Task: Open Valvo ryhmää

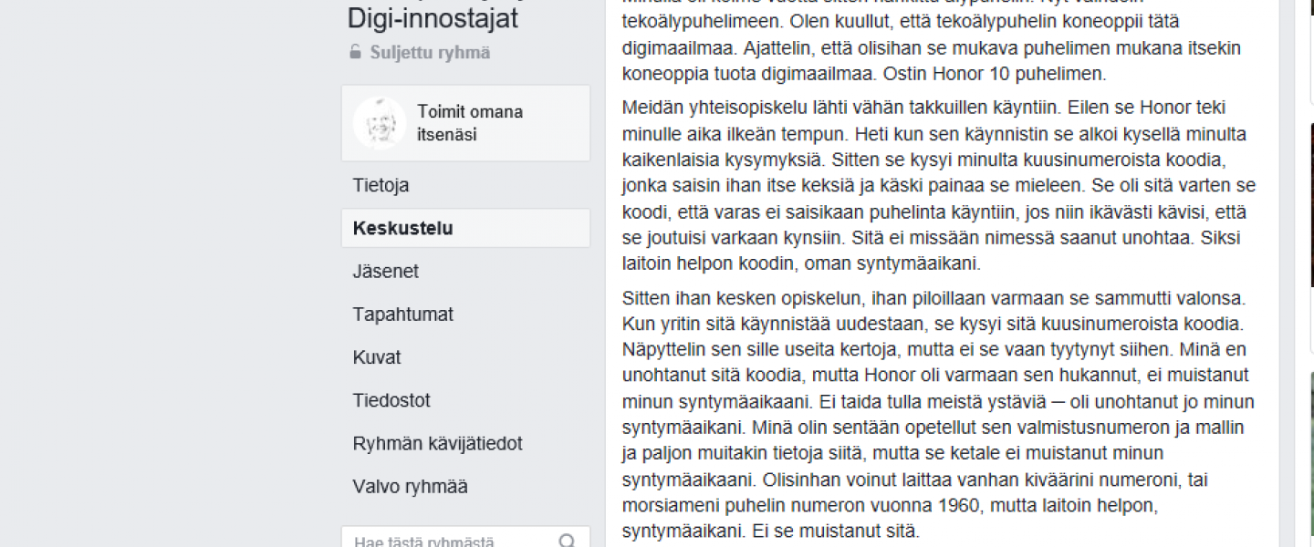Action: [x=410, y=487]
